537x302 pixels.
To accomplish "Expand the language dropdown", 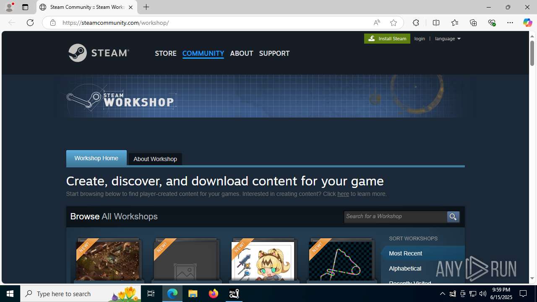I will [448, 39].
